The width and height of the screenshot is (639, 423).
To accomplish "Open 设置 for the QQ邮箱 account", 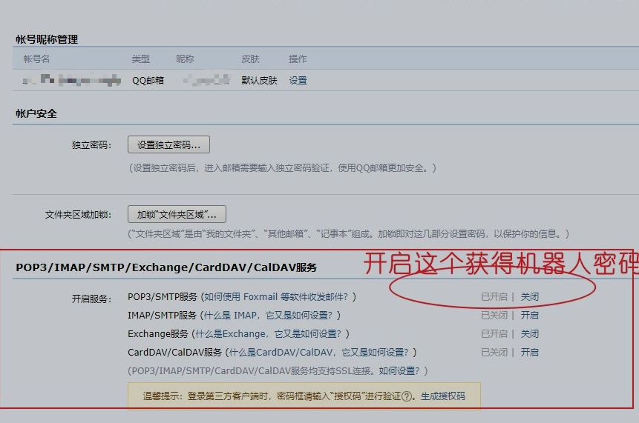I will tap(298, 81).
